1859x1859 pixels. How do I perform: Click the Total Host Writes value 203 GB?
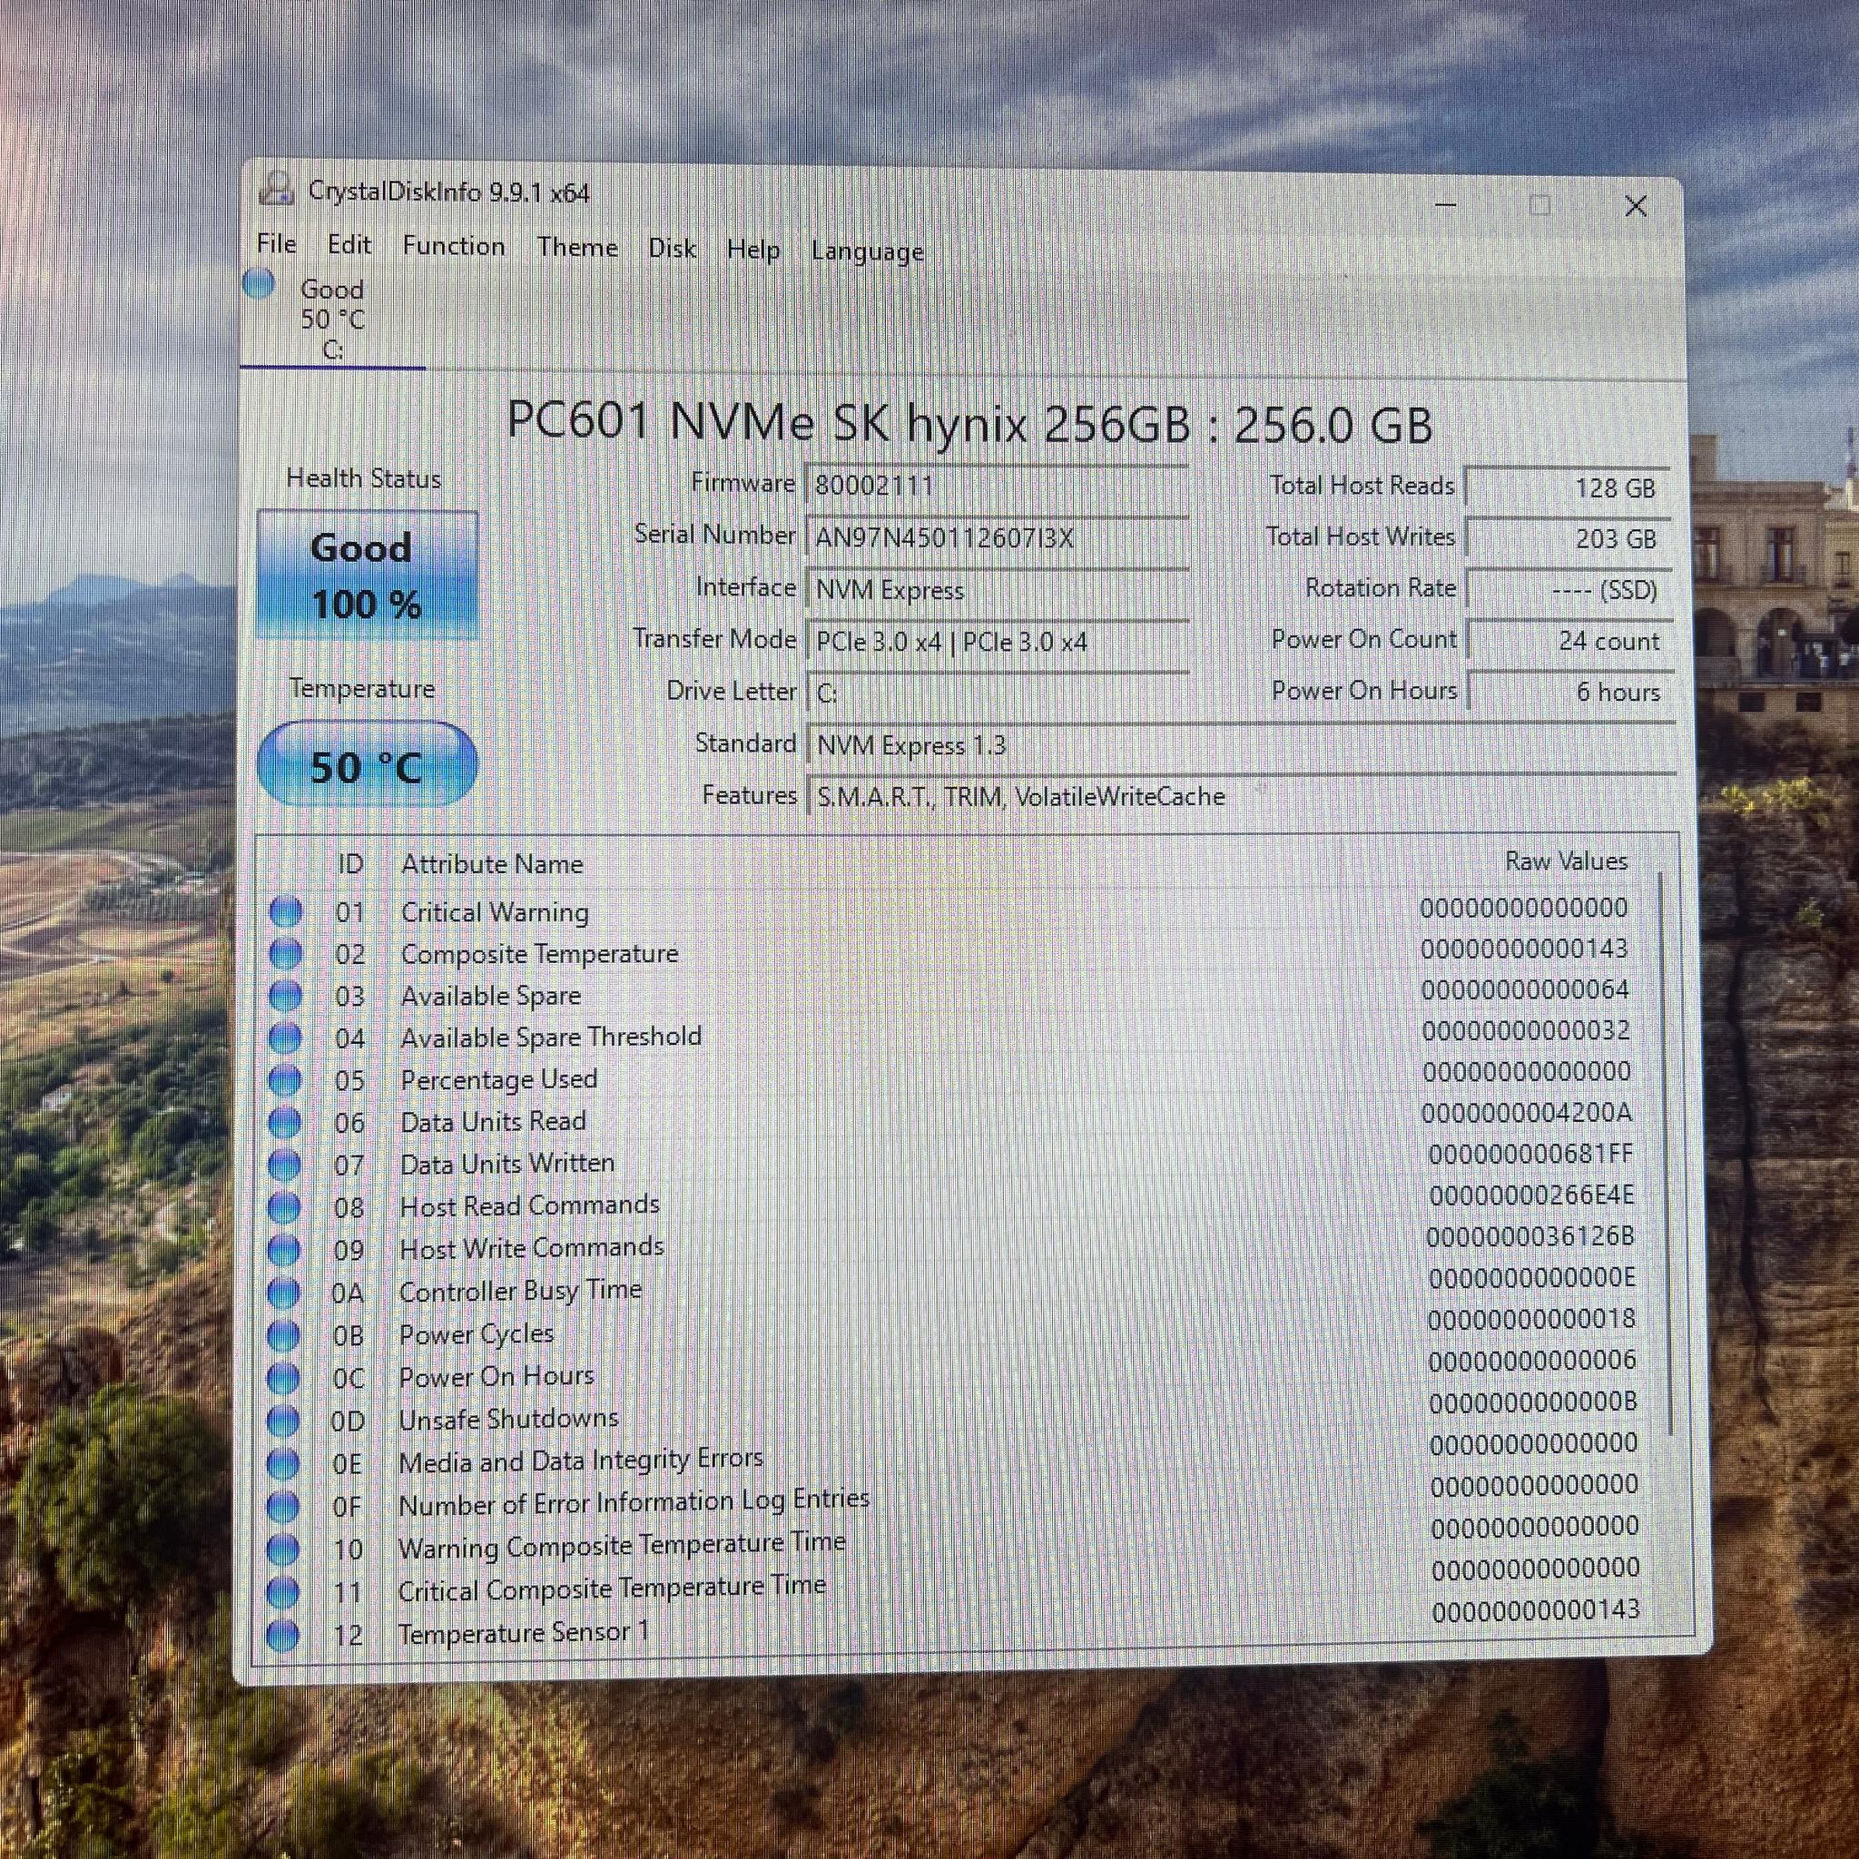point(1569,538)
